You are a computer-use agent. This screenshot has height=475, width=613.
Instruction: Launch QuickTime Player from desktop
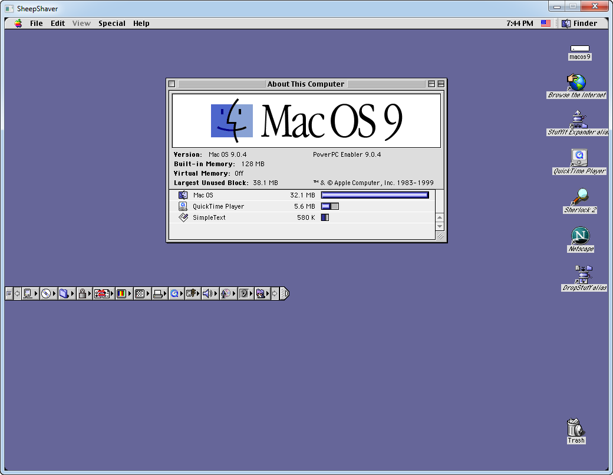coord(579,158)
